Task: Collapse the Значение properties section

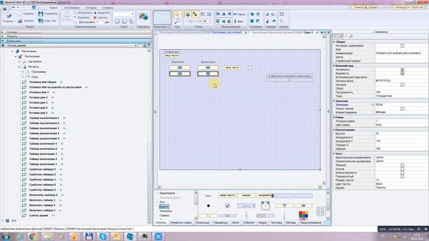Action: click(x=334, y=101)
